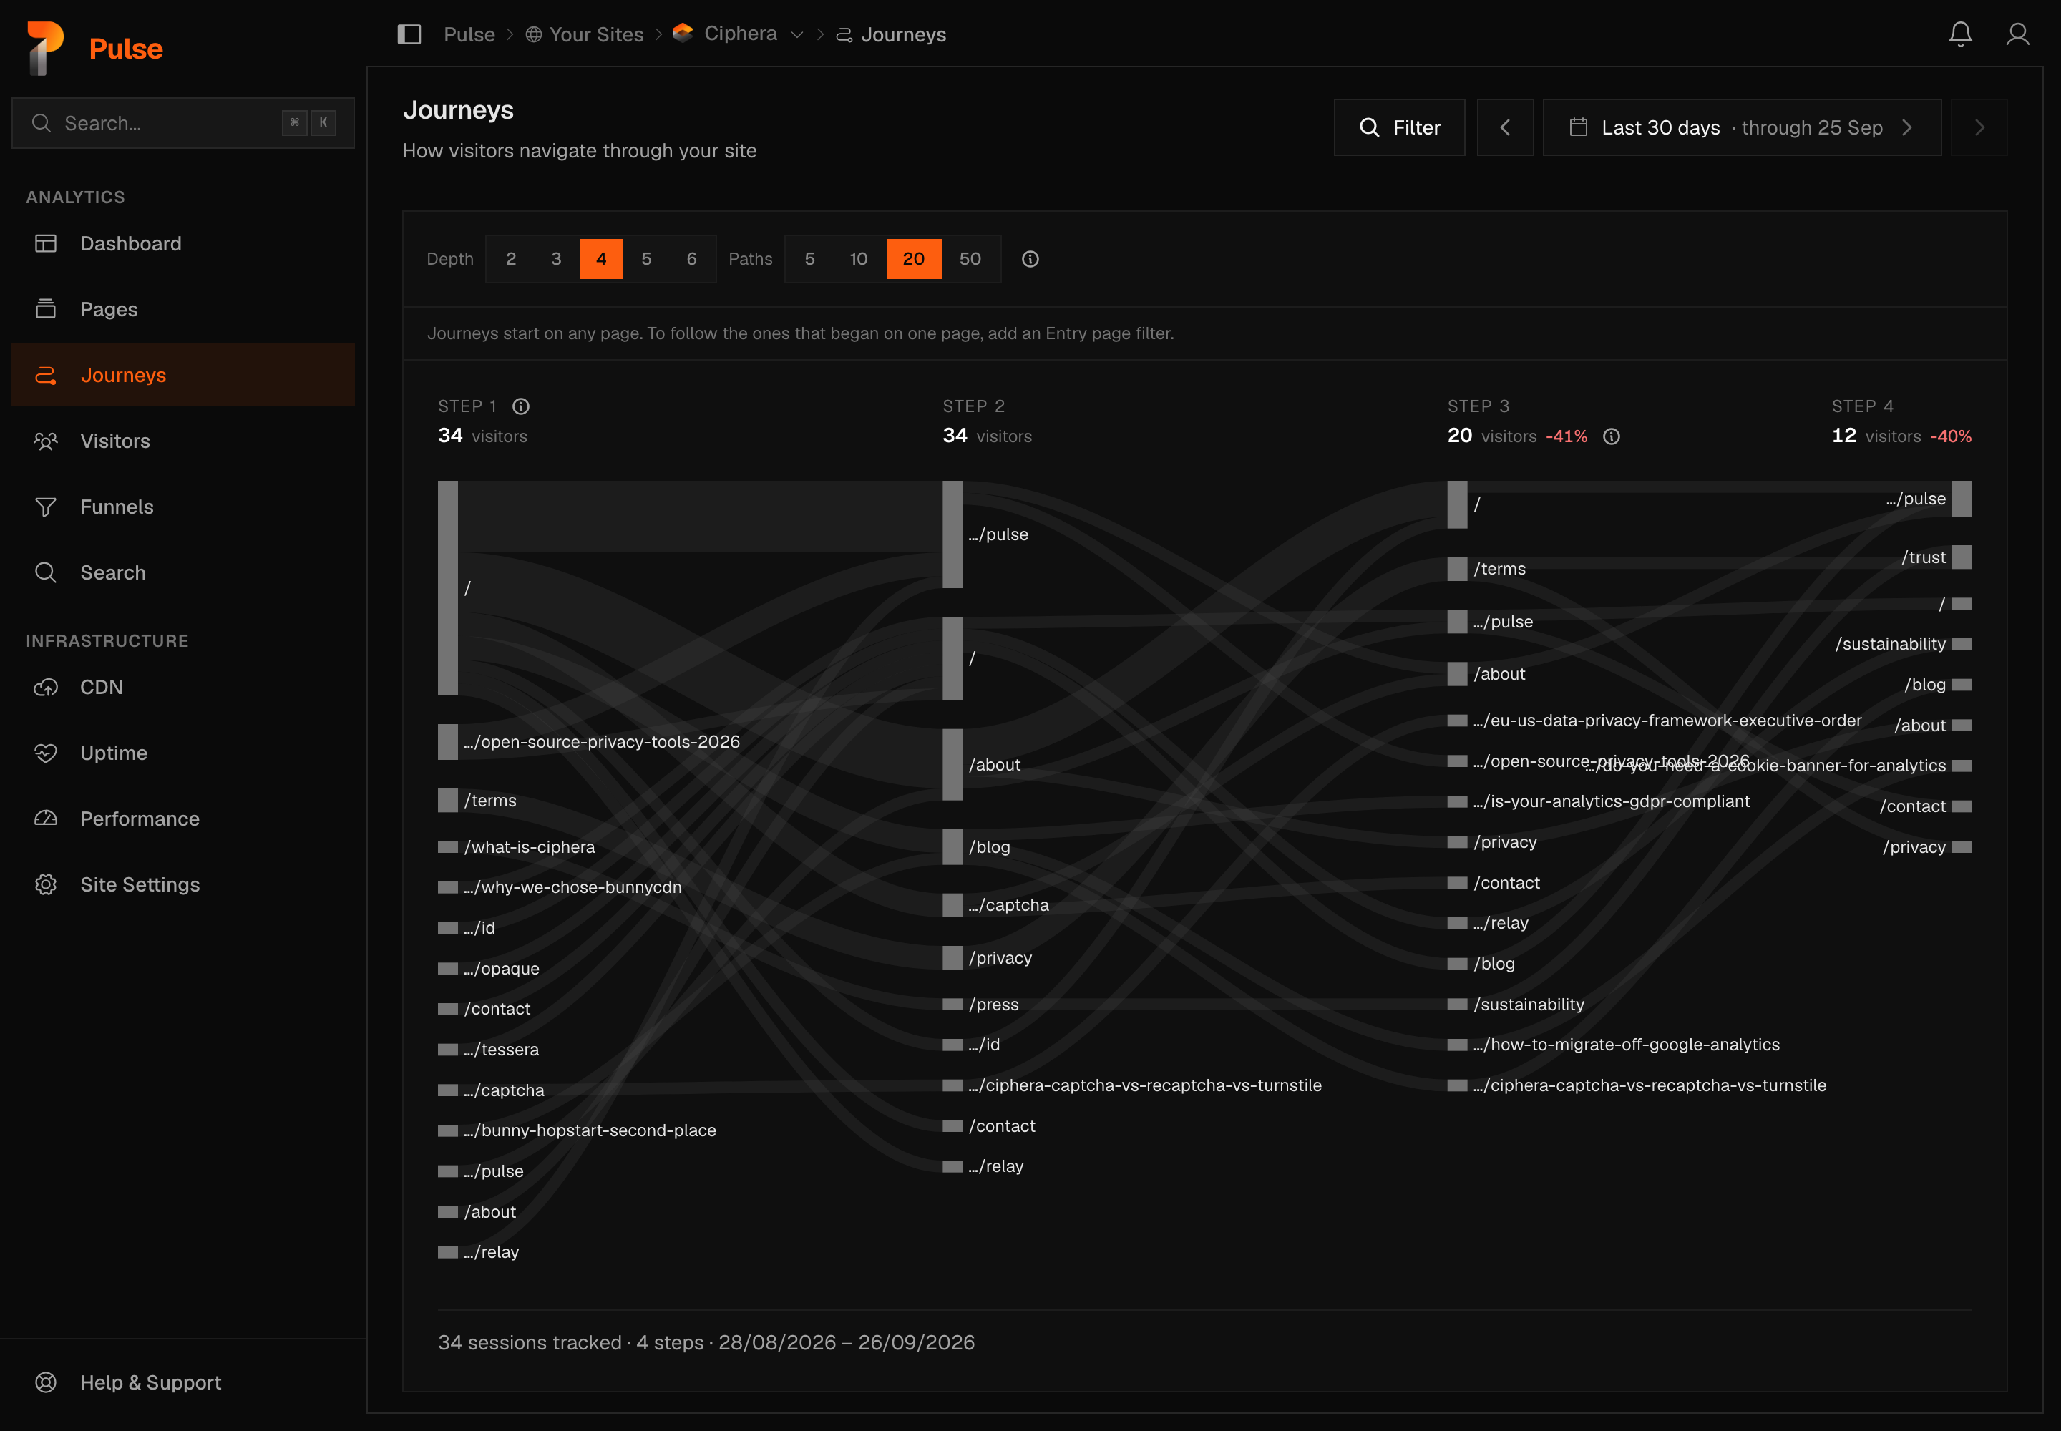Set depth to 5
The width and height of the screenshot is (2061, 1431).
coord(645,259)
